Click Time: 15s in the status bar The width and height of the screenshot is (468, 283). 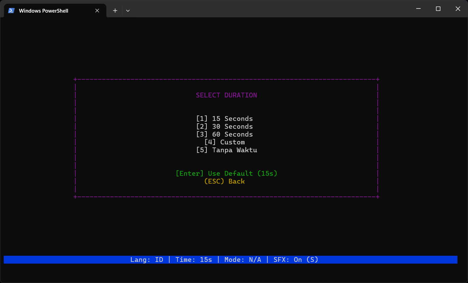pos(194,260)
